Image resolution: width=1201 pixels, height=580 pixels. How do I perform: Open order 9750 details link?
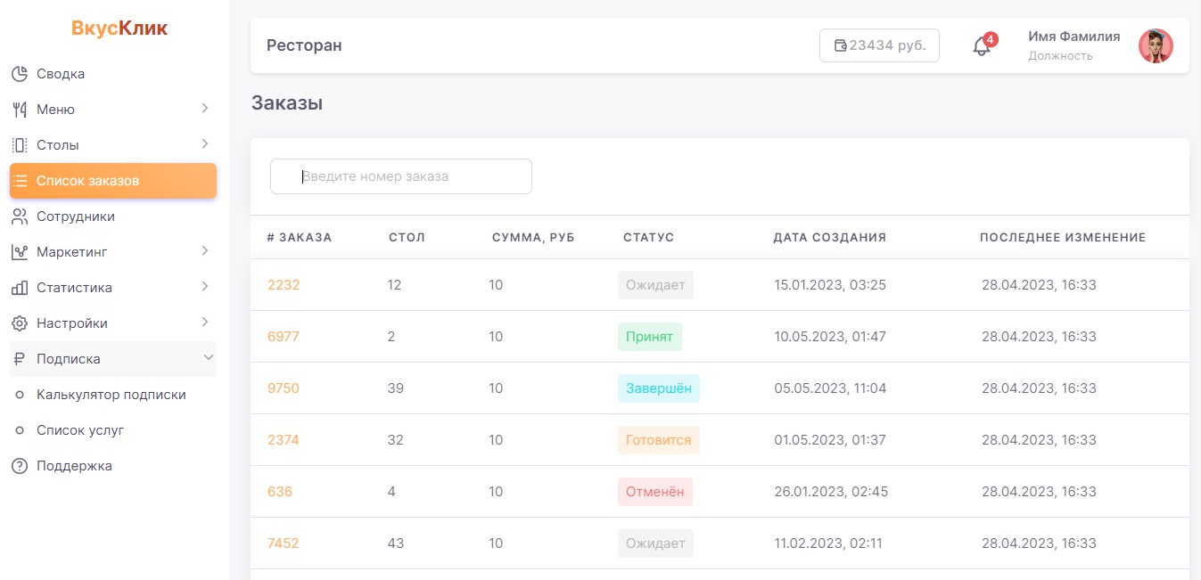tap(284, 388)
